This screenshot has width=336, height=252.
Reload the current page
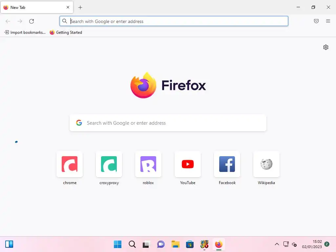(x=31, y=21)
